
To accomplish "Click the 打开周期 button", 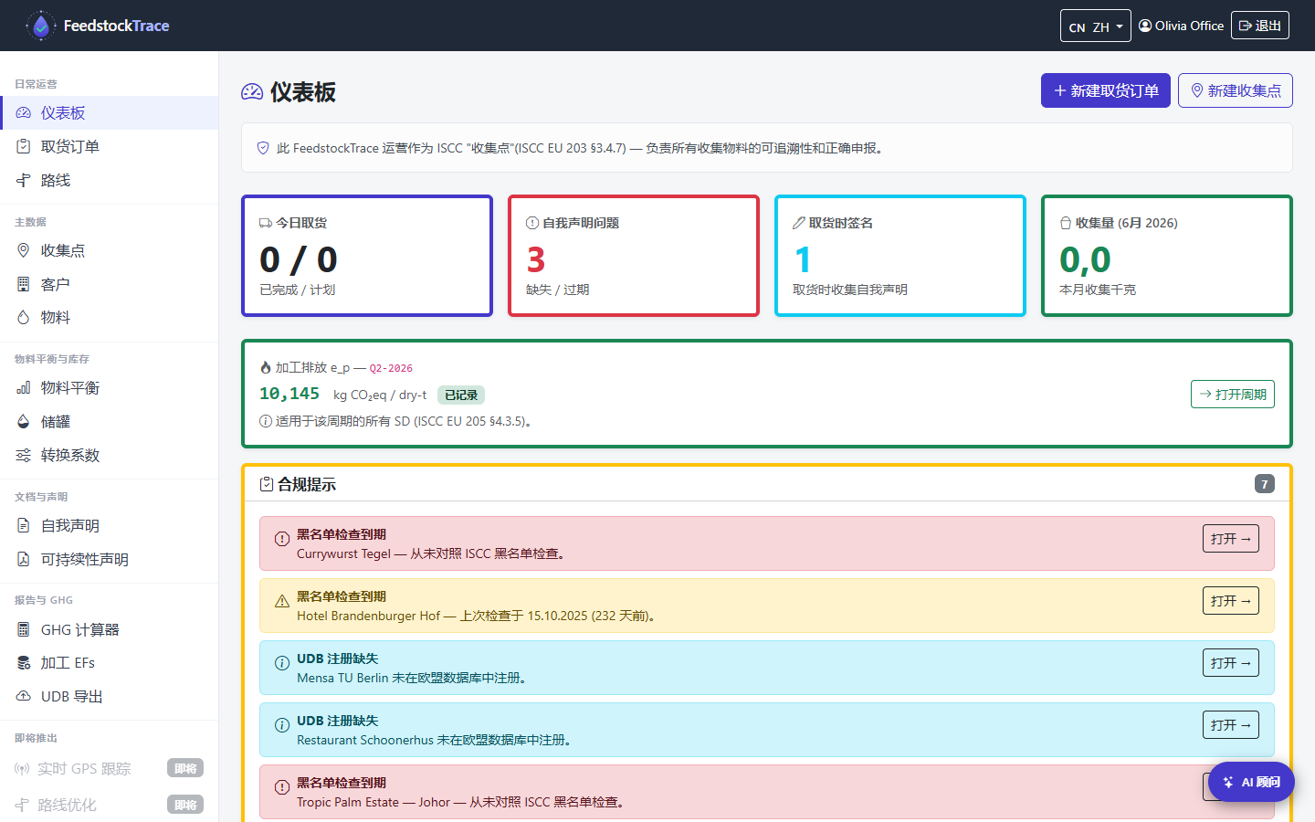I will (1233, 395).
